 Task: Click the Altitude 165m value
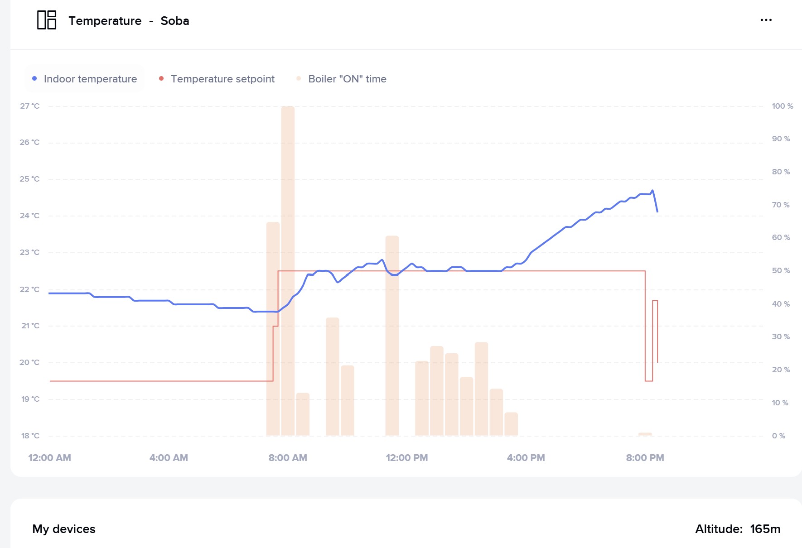coord(764,529)
